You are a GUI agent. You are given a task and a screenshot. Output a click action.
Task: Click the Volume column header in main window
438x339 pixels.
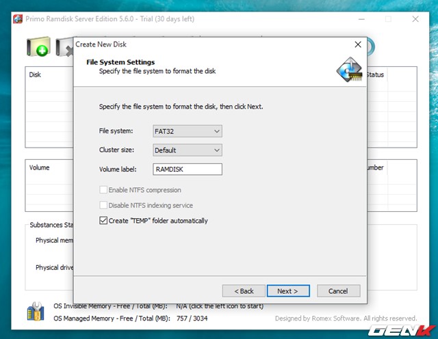coord(40,167)
